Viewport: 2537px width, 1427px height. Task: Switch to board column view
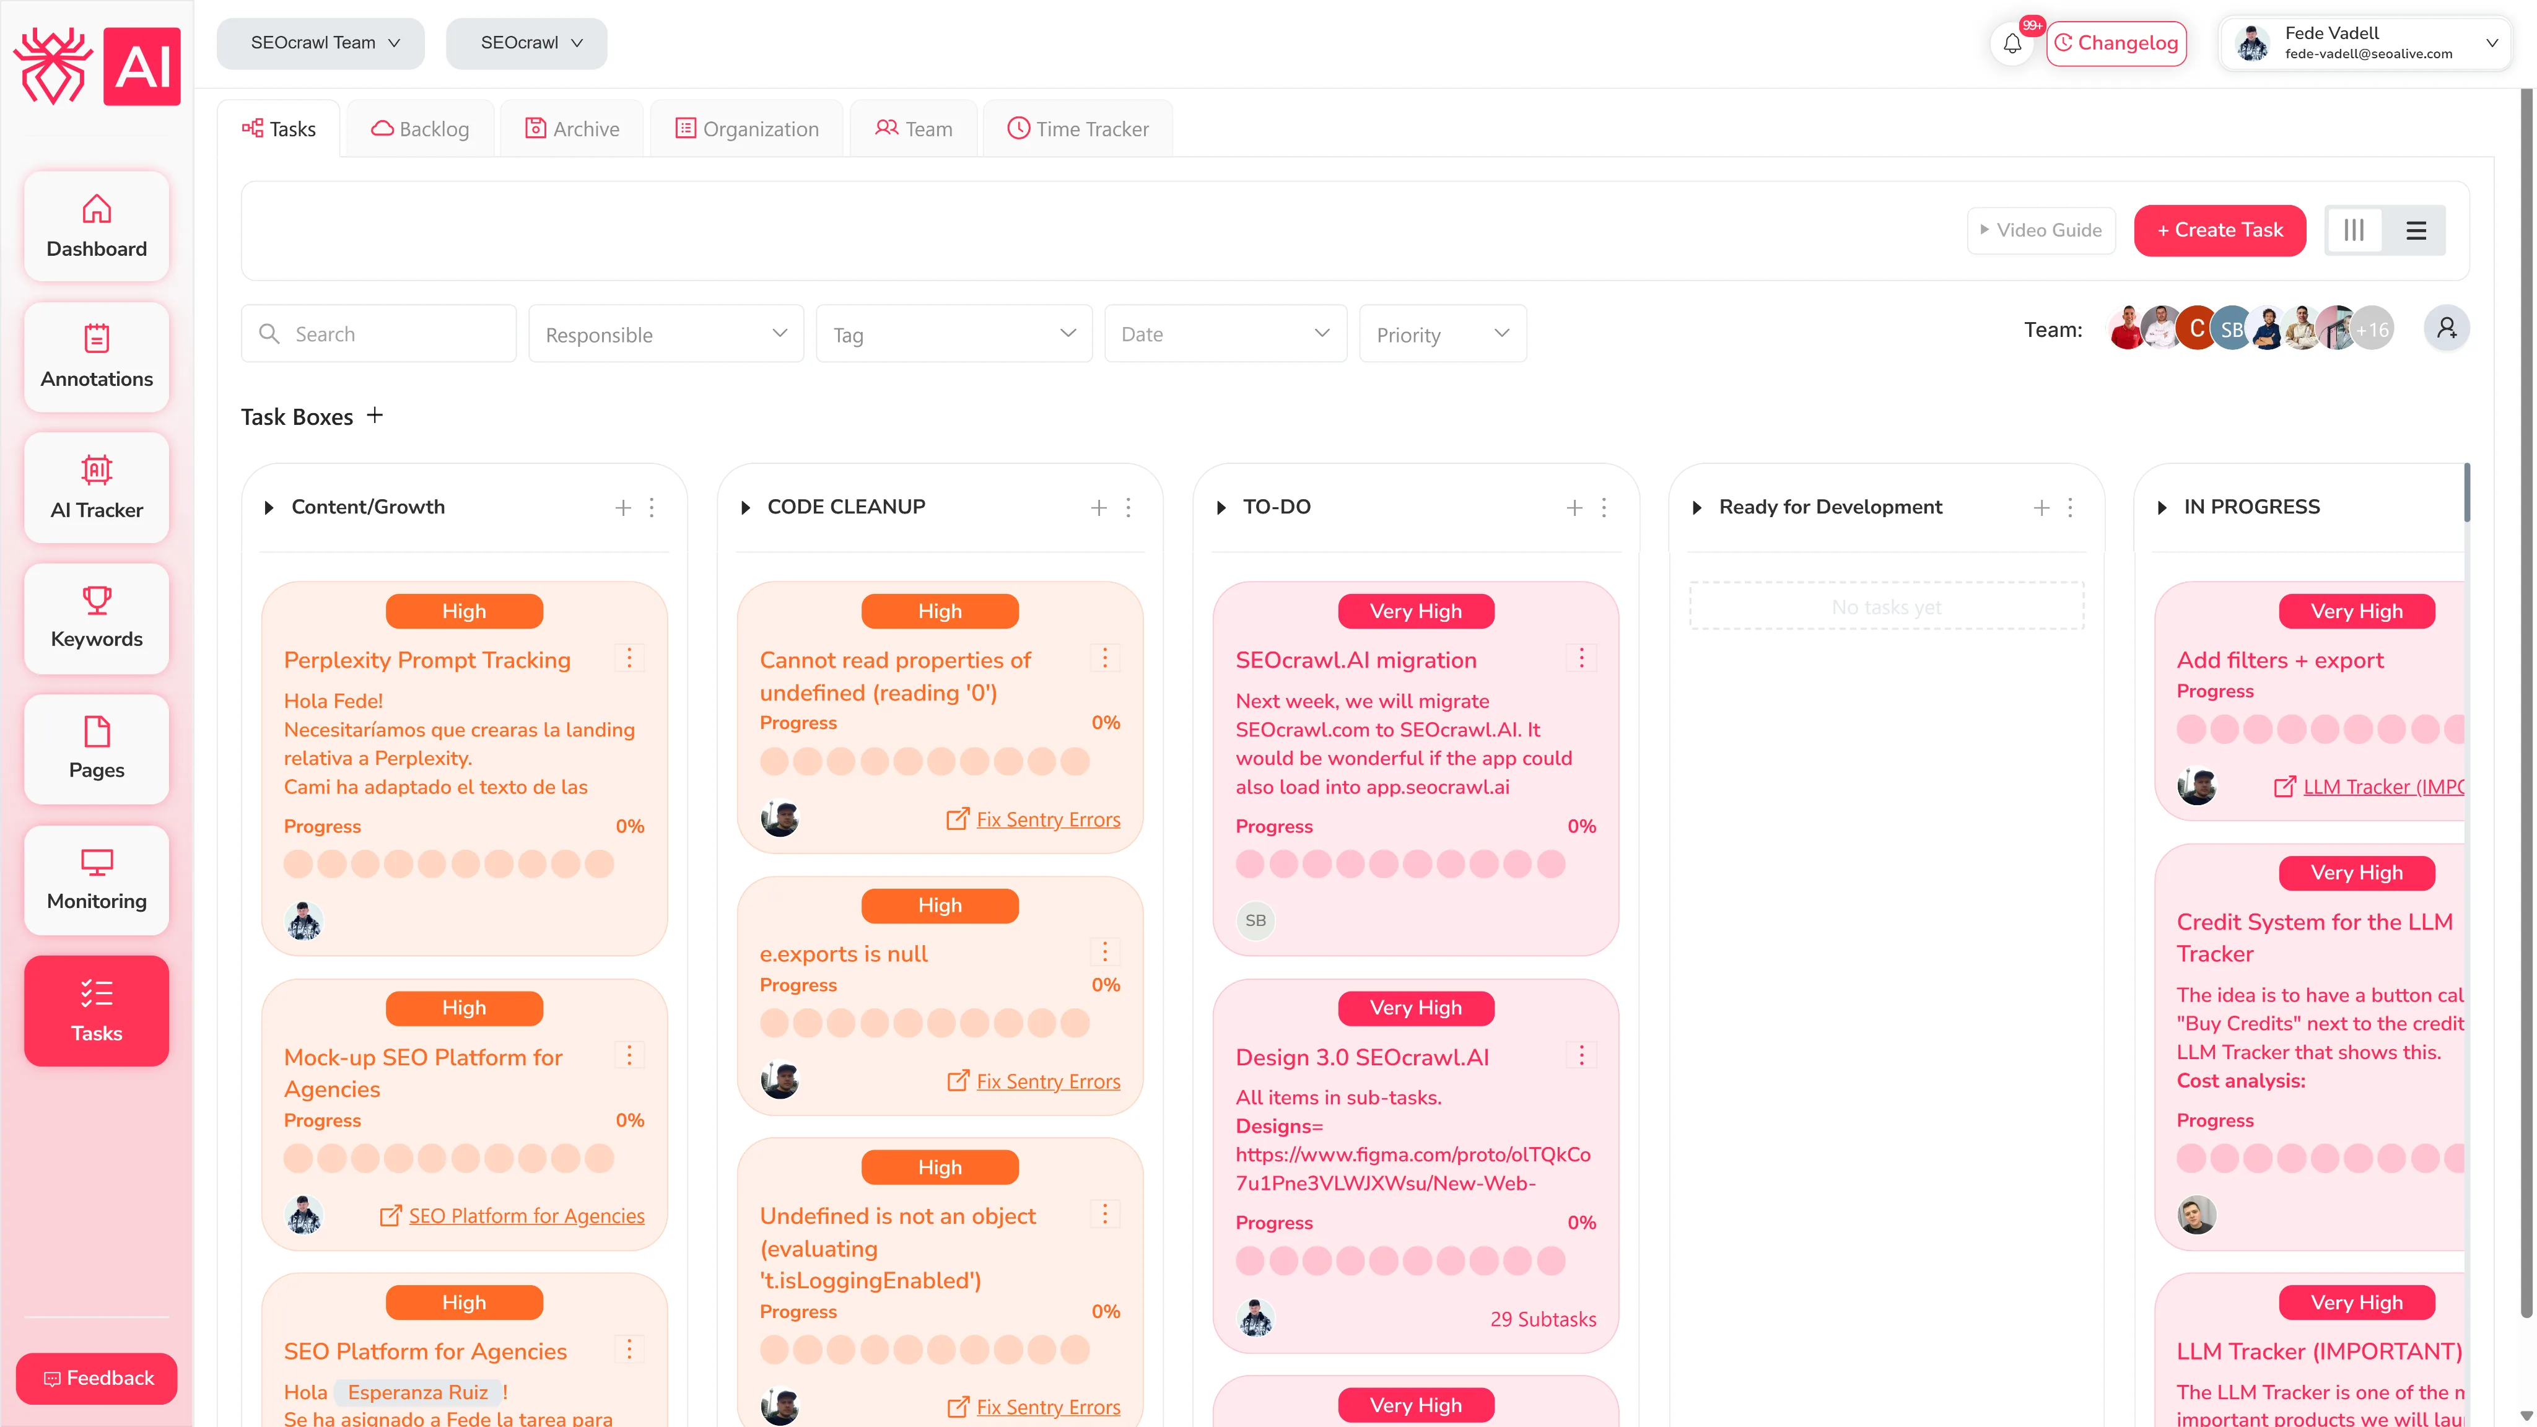point(2354,230)
